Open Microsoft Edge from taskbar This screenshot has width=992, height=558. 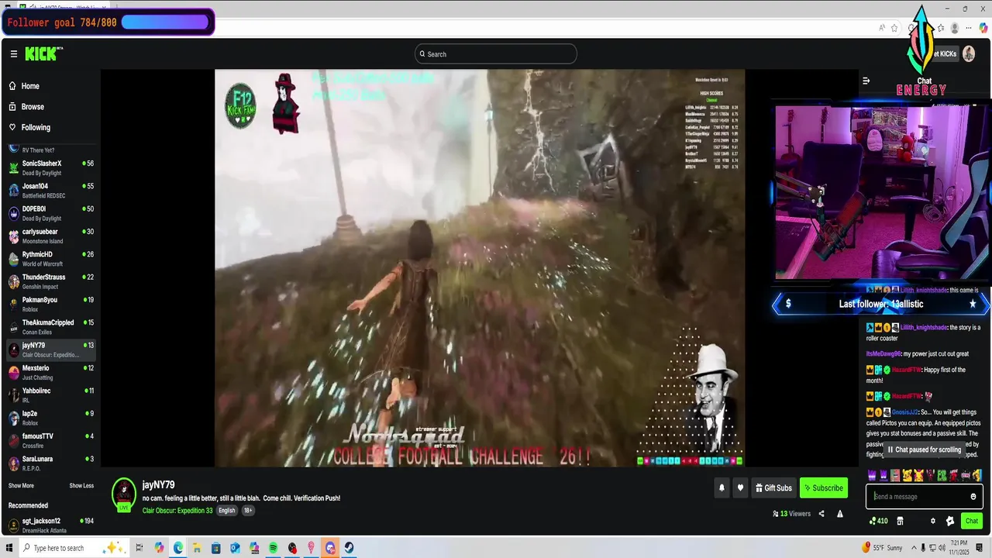pyautogui.click(x=178, y=548)
